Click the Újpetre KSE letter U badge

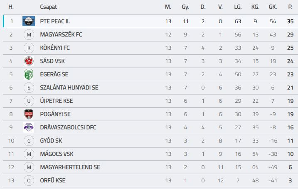pyautogui.click(x=29, y=101)
